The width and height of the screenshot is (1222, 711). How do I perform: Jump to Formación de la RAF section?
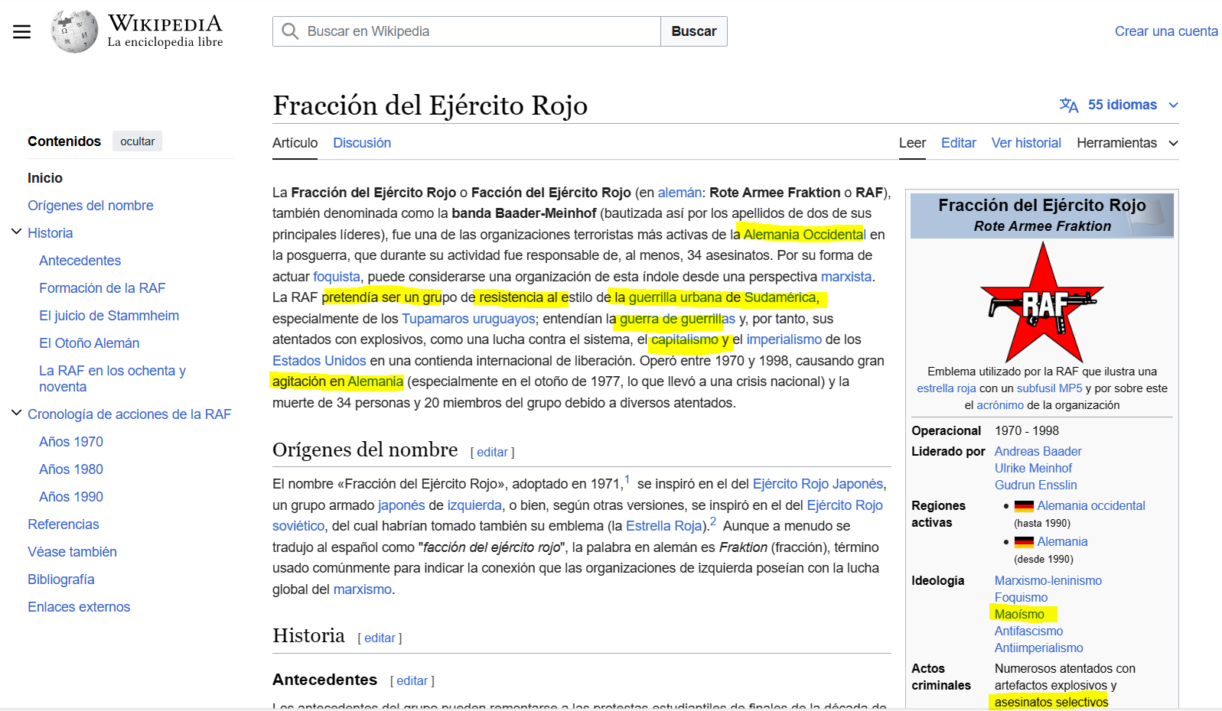click(x=102, y=288)
